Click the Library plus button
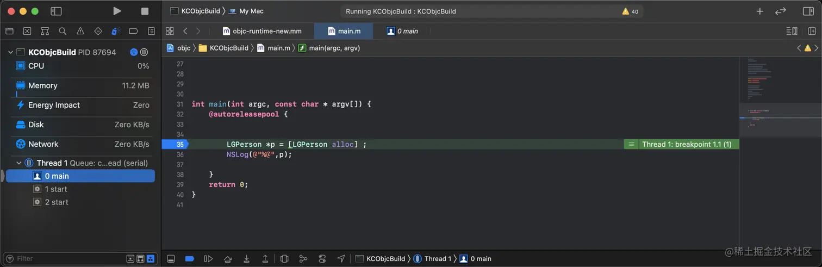 pos(760,11)
